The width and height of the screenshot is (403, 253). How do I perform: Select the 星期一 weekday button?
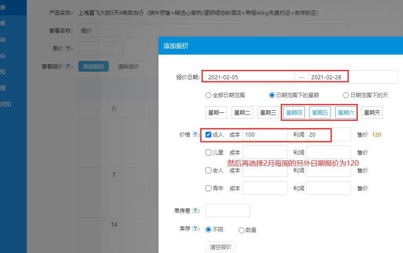[216, 113]
